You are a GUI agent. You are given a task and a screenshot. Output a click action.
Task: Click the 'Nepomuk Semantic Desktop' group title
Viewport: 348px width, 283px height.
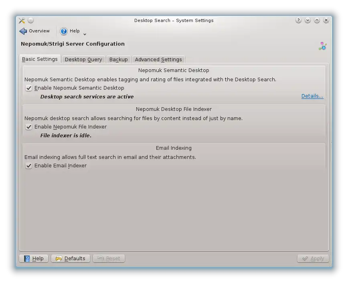(x=174, y=70)
